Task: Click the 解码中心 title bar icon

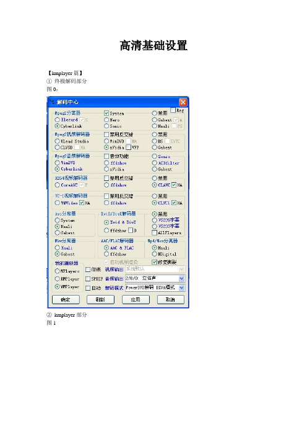Action: tap(52, 102)
